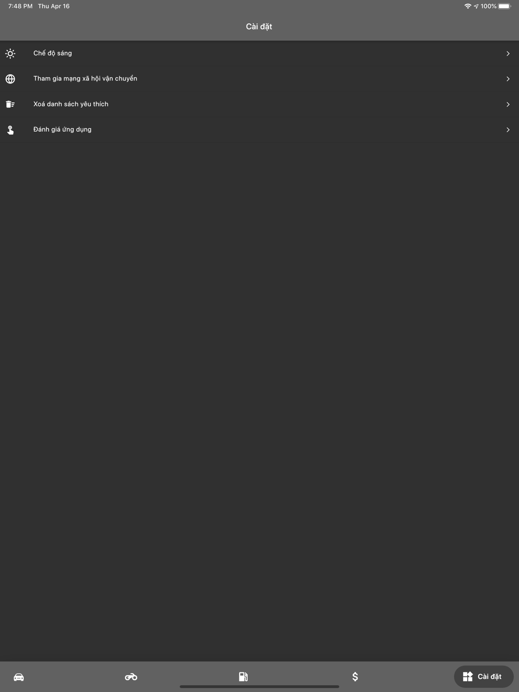
Task: Open Đánh giá ứng dụng
Action: [259, 130]
